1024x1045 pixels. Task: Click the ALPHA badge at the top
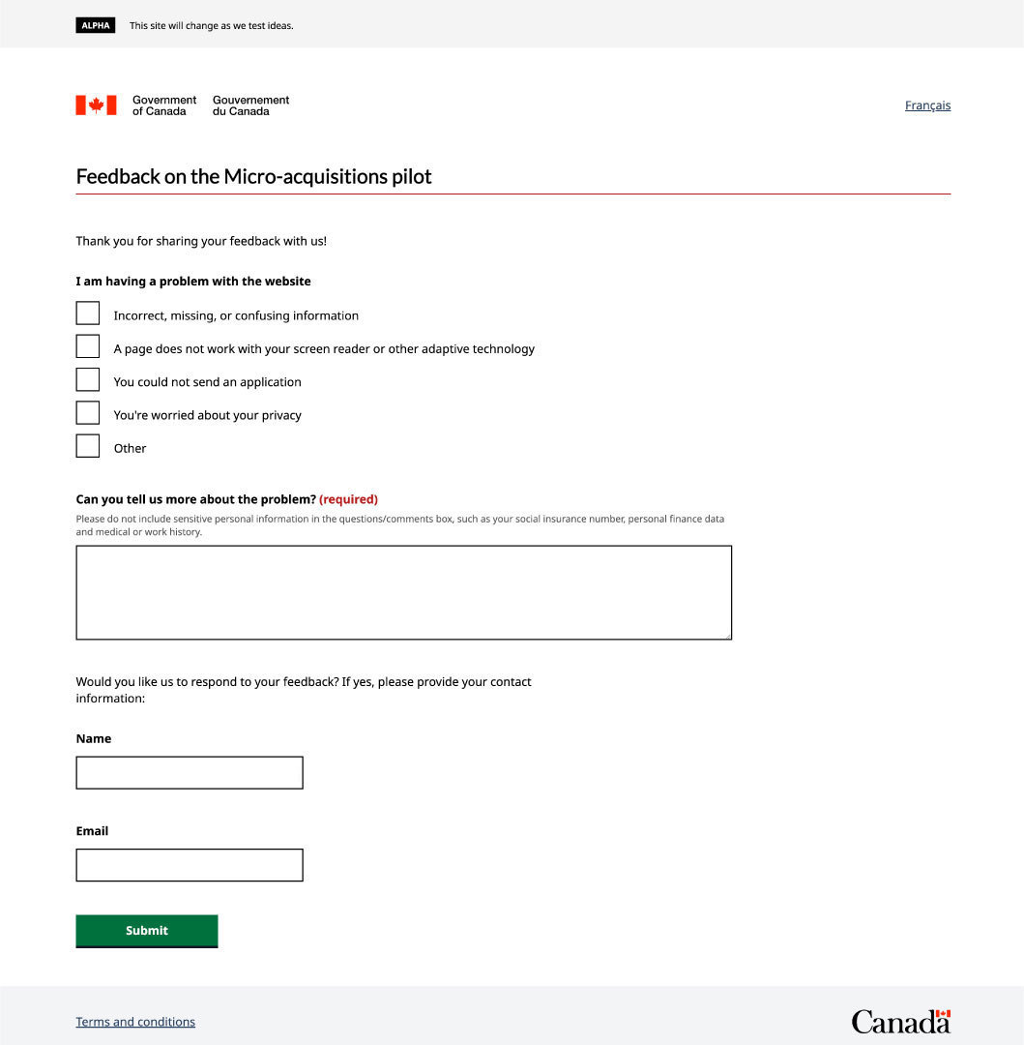pyautogui.click(x=95, y=25)
